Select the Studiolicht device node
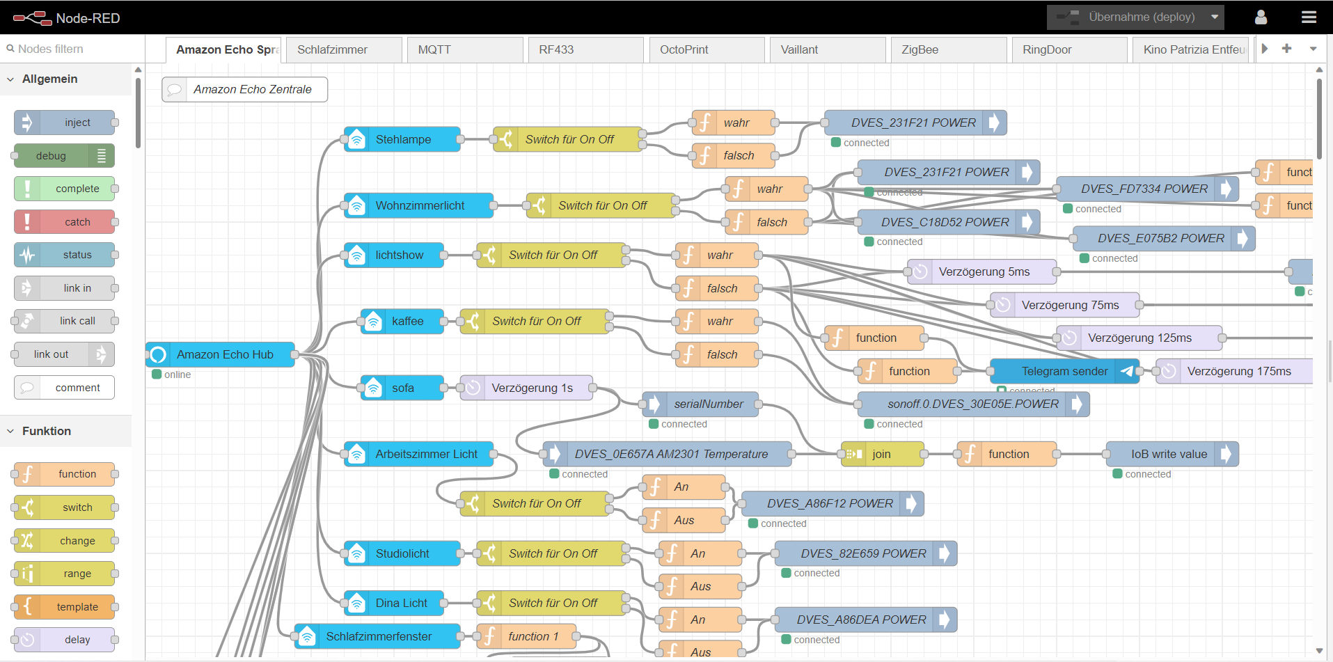 (x=402, y=553)
